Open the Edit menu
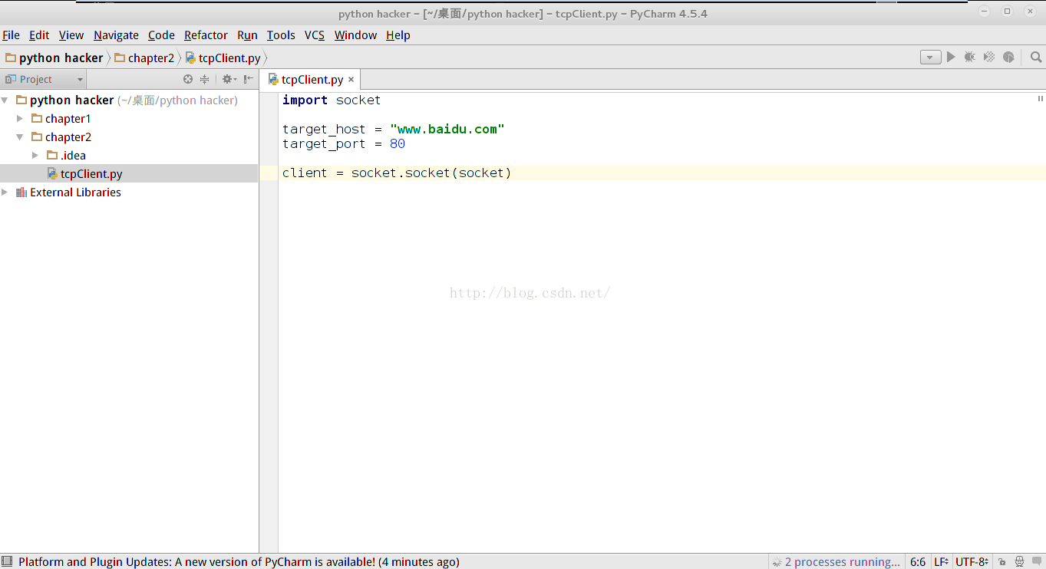Image resolution: width=1046 pixels, height=569 pixels. point(39,35)
